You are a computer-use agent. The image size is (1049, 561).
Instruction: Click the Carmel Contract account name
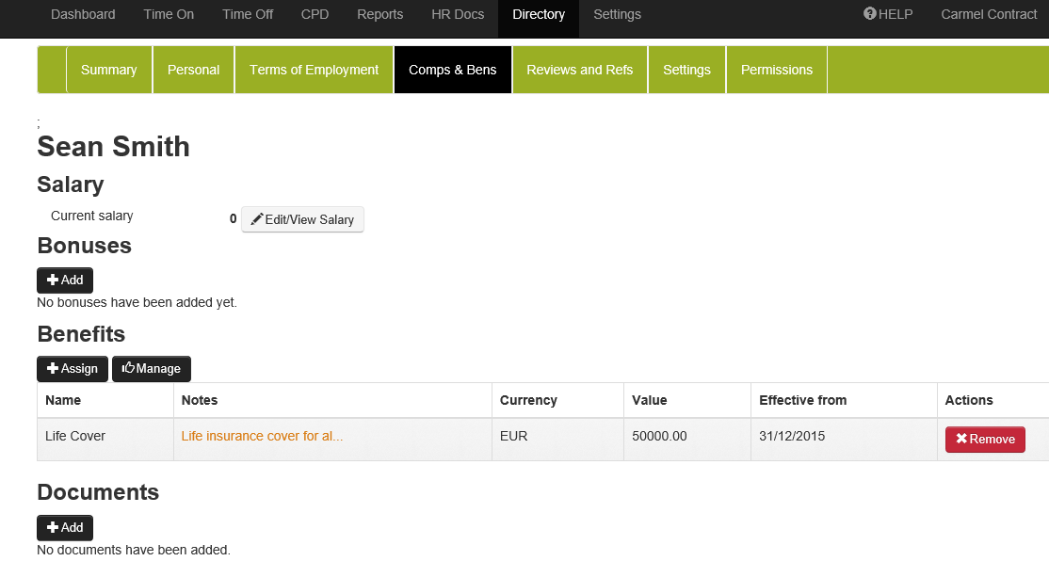click(x=989, y=14)
